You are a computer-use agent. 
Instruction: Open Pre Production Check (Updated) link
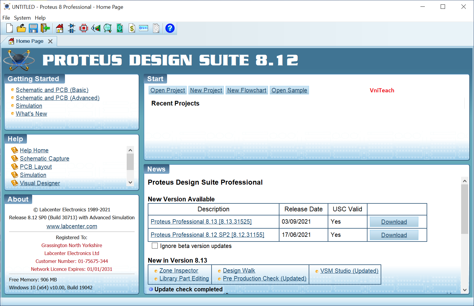click(x=265, y=278)
